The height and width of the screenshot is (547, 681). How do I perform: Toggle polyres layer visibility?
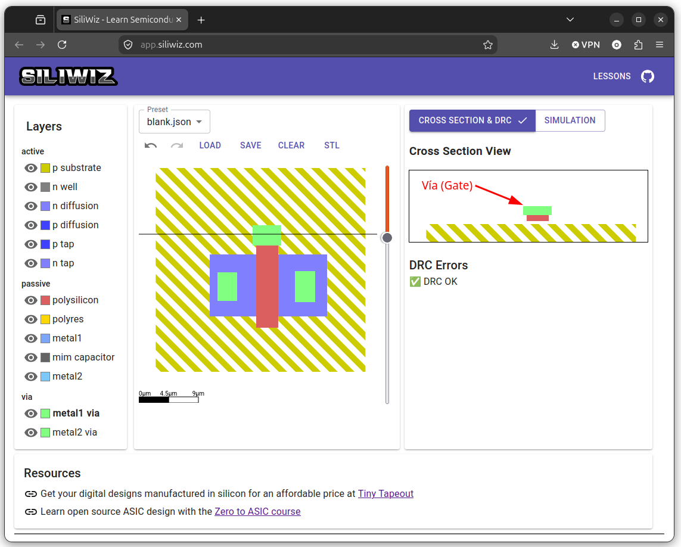click(31, 319)
